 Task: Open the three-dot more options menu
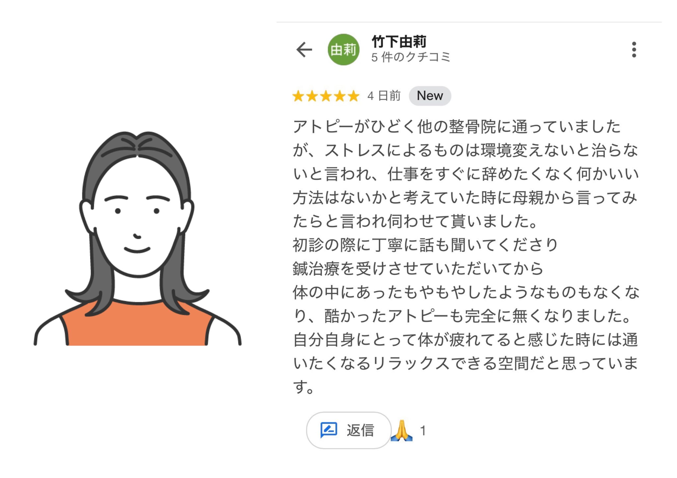point(634,49)
